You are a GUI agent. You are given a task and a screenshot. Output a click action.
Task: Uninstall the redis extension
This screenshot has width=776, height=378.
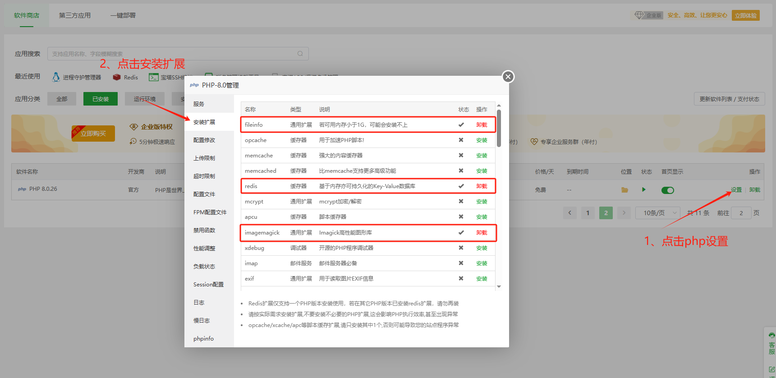(x=482, y=186)
